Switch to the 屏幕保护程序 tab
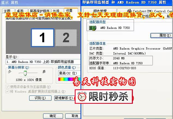The height and width of the screenshot is (119, 173). tap(40, 11)
